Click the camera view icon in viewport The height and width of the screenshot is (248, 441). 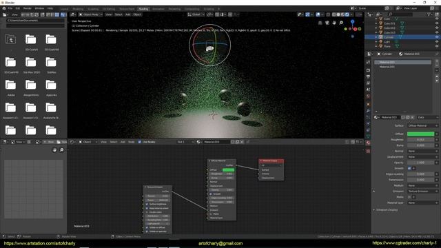327,23
